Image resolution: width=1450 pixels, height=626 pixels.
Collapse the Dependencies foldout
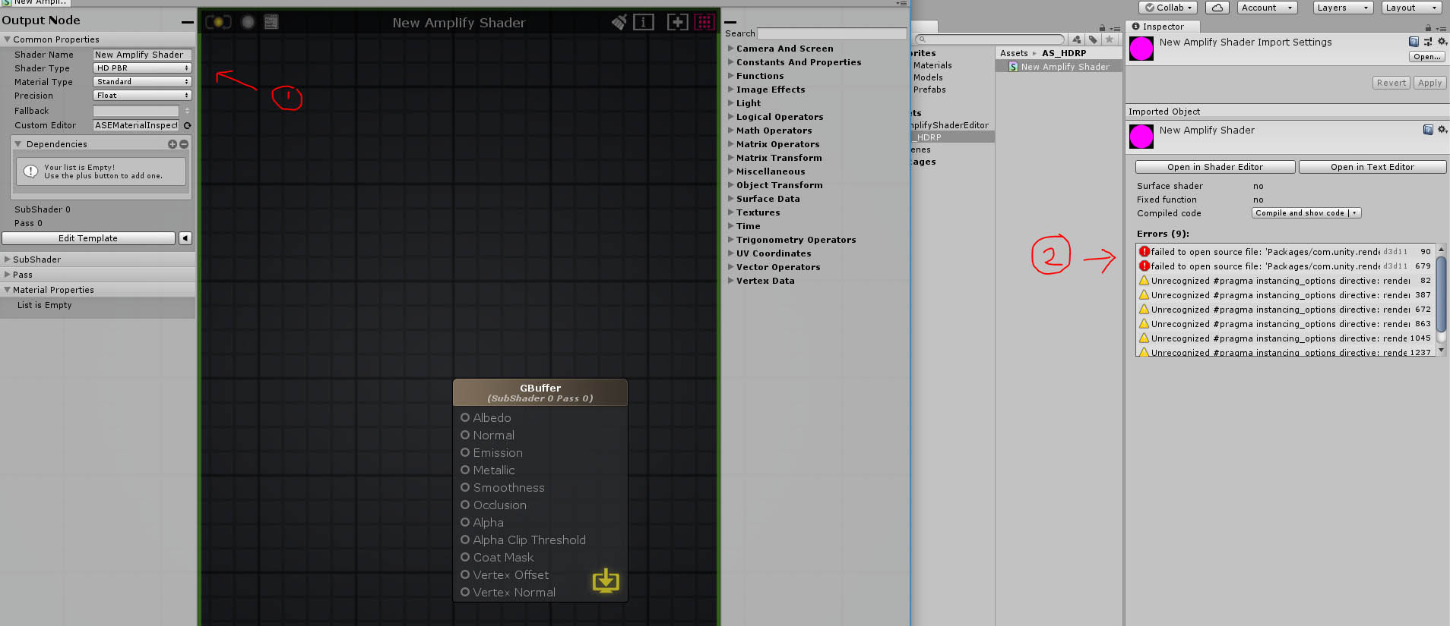point(18,144)
